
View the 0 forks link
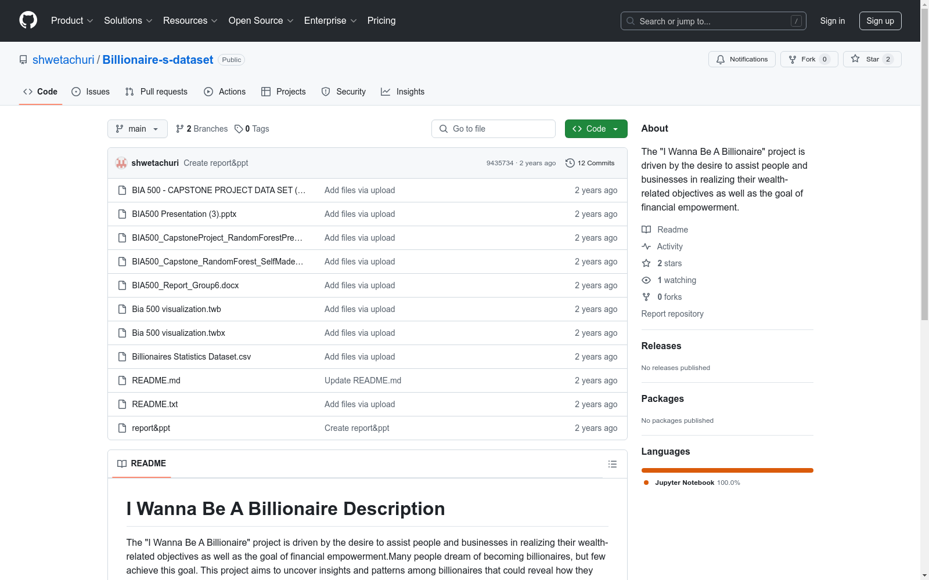662,297
